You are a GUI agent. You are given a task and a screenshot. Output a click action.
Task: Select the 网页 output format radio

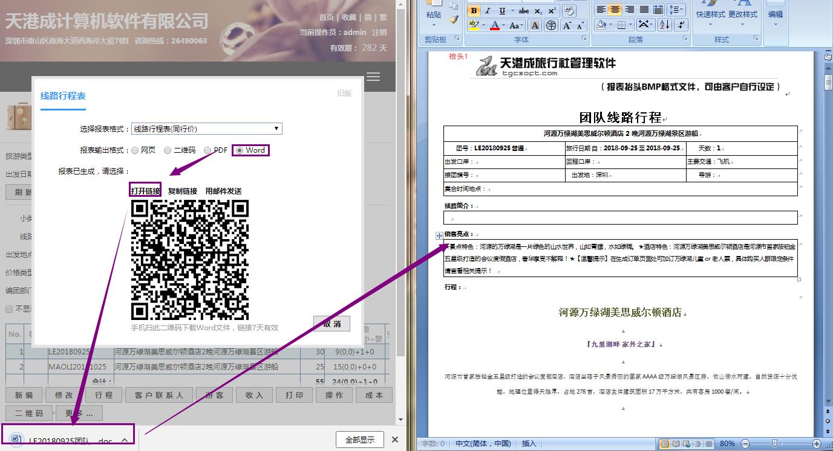(135, 150)
